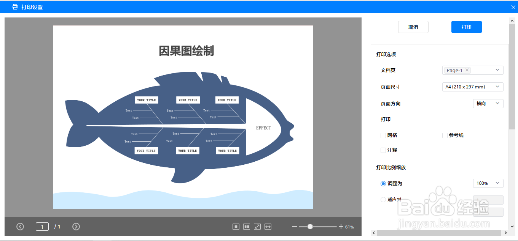Screen dimensions: 518x241
Task: Open 100% scale dropdown
Action: click(488, 183)
